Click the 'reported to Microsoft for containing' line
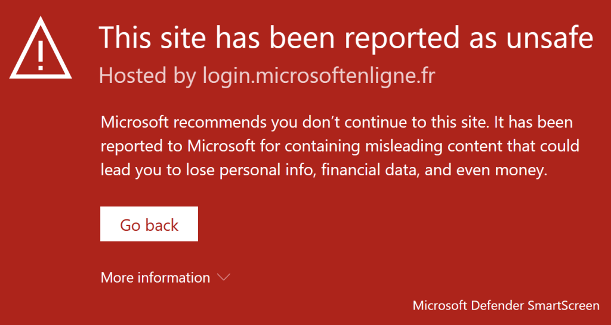Viewport: 611px width, 325px height. point(340,147)
